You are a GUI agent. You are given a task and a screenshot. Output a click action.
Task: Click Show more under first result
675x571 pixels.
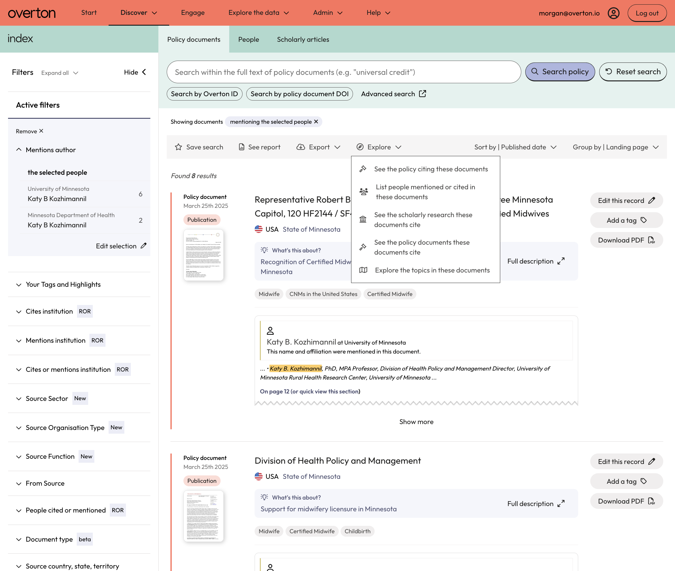point(416,422)
